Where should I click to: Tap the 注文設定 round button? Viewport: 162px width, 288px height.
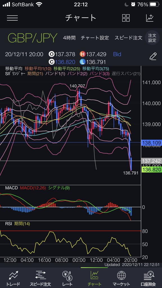click(x=152, y=38)
